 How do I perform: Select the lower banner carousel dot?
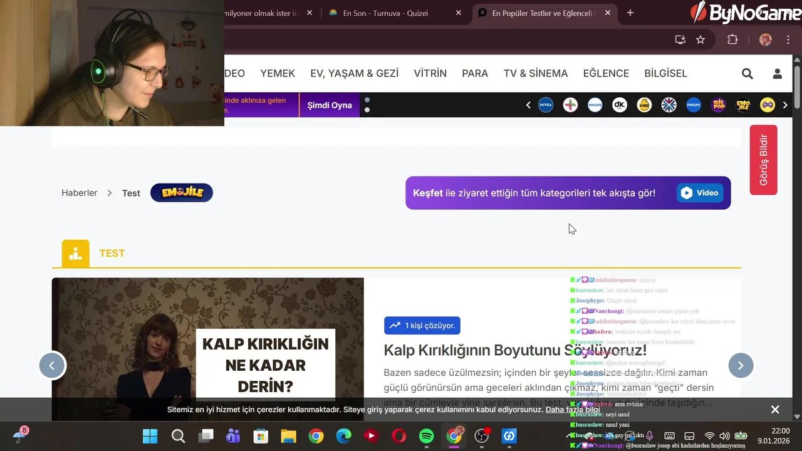(x=367, y=110)
